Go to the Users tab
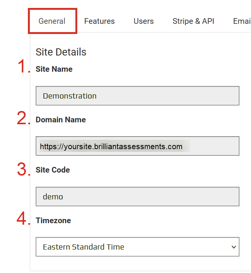Viewport: 251px width, 273px height. pyautogui.click(x=144, y=21)
